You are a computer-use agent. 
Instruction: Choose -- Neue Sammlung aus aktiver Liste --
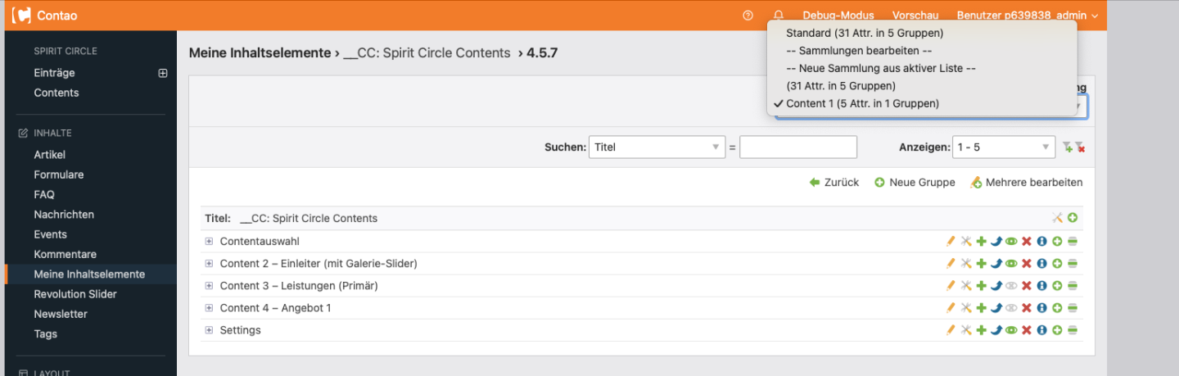point(881,68)
